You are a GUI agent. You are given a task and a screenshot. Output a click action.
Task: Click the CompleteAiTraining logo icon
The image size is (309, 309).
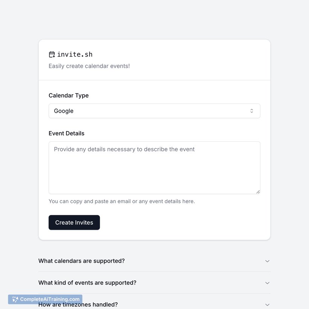(15, 299)
